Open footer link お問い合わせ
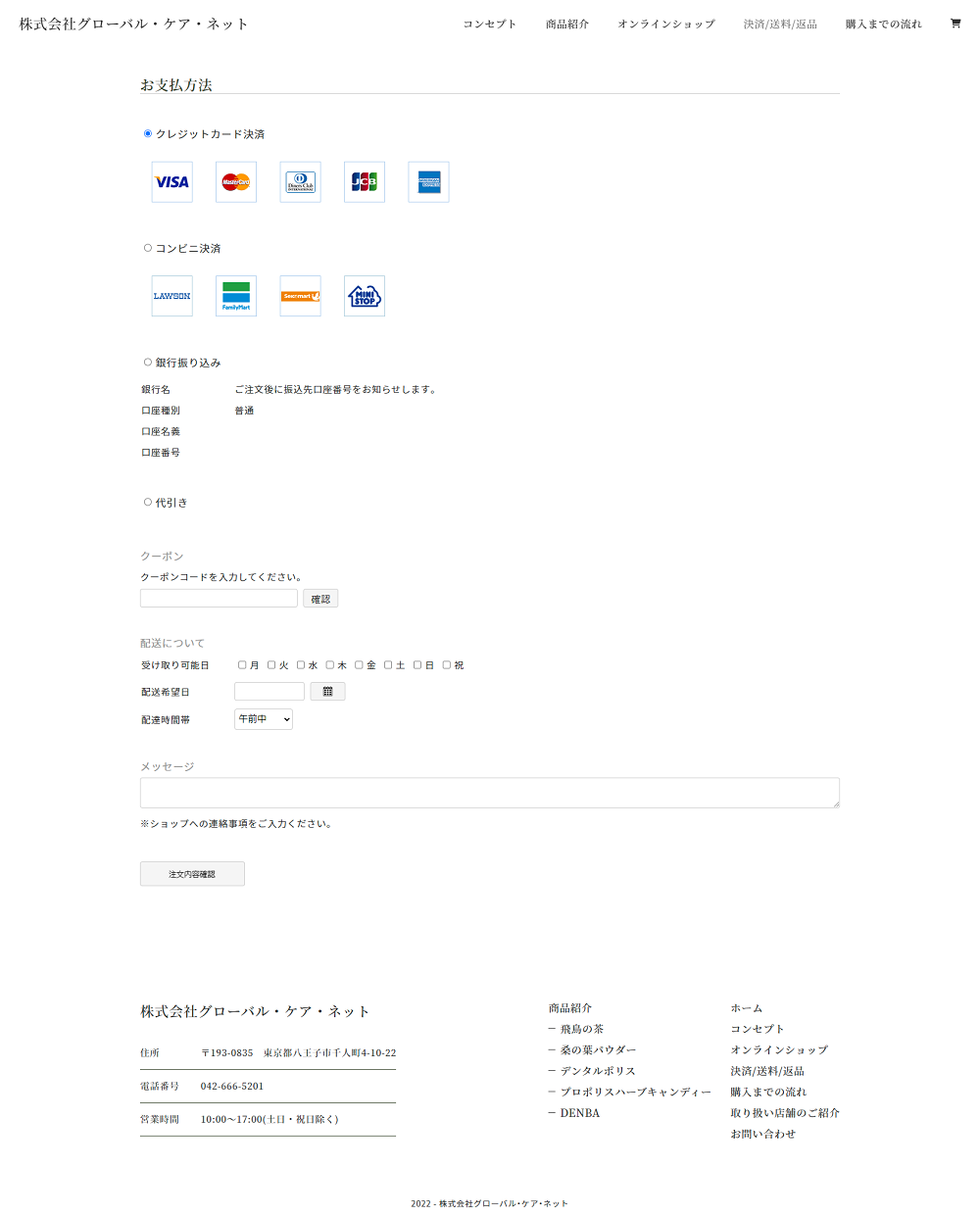 pyautogui.click(x=763, y=1134)
